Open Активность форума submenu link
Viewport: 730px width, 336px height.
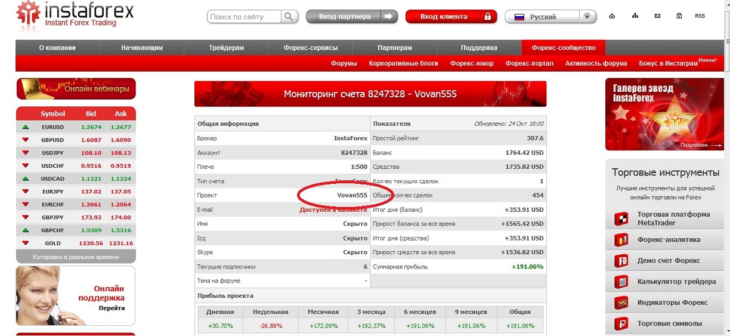[x=596, y=63]
